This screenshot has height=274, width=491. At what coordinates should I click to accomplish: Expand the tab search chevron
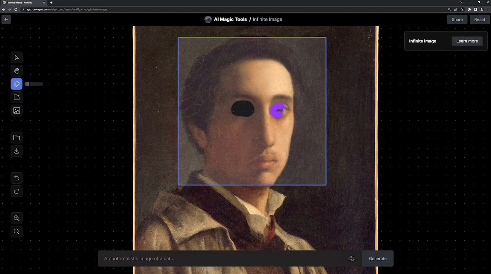tap(461, 2)
